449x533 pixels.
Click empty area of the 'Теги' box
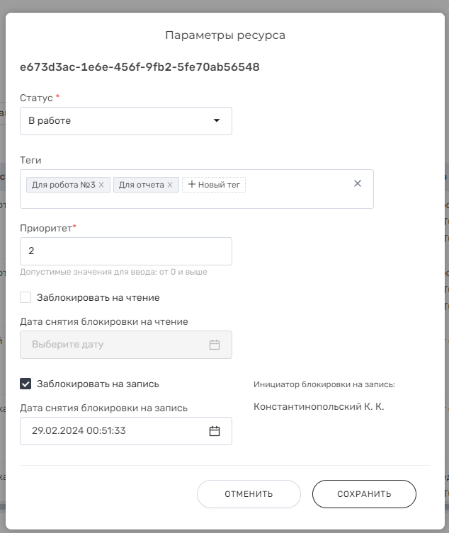click(x=296, y=197)
